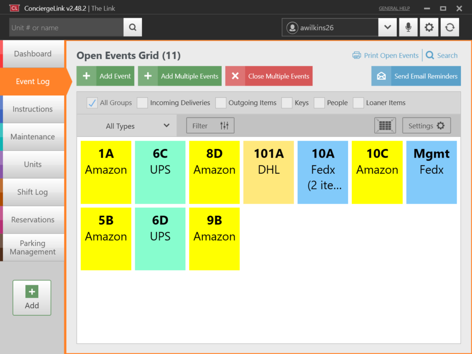The width and height of the screenshot is (472, 354).
Task: Go to Reservations in the sidebar
Action: click(x=33, y=220)
